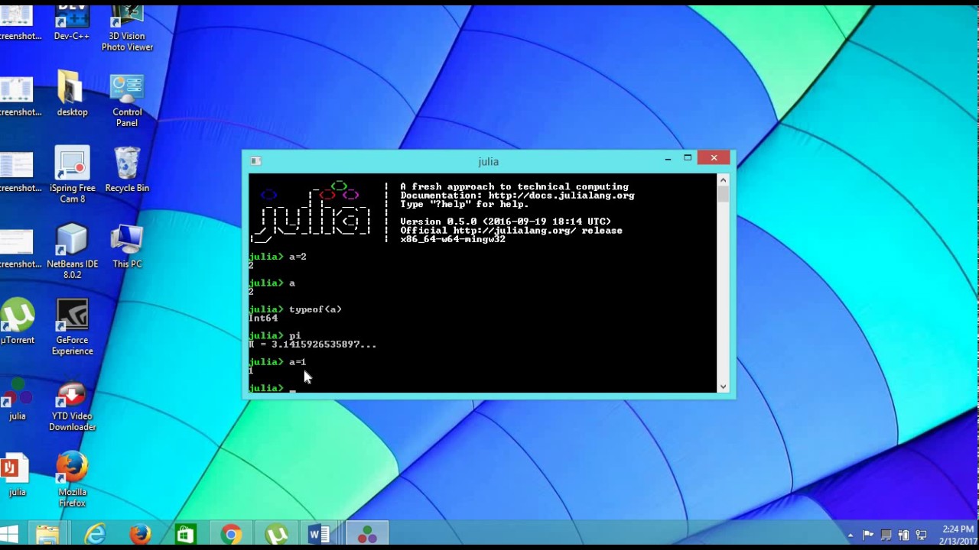
Task: Click the "Type "?help" for help." line
Action: coord(464,204)
